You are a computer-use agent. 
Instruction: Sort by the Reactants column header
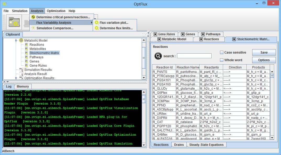coord(211,67)
